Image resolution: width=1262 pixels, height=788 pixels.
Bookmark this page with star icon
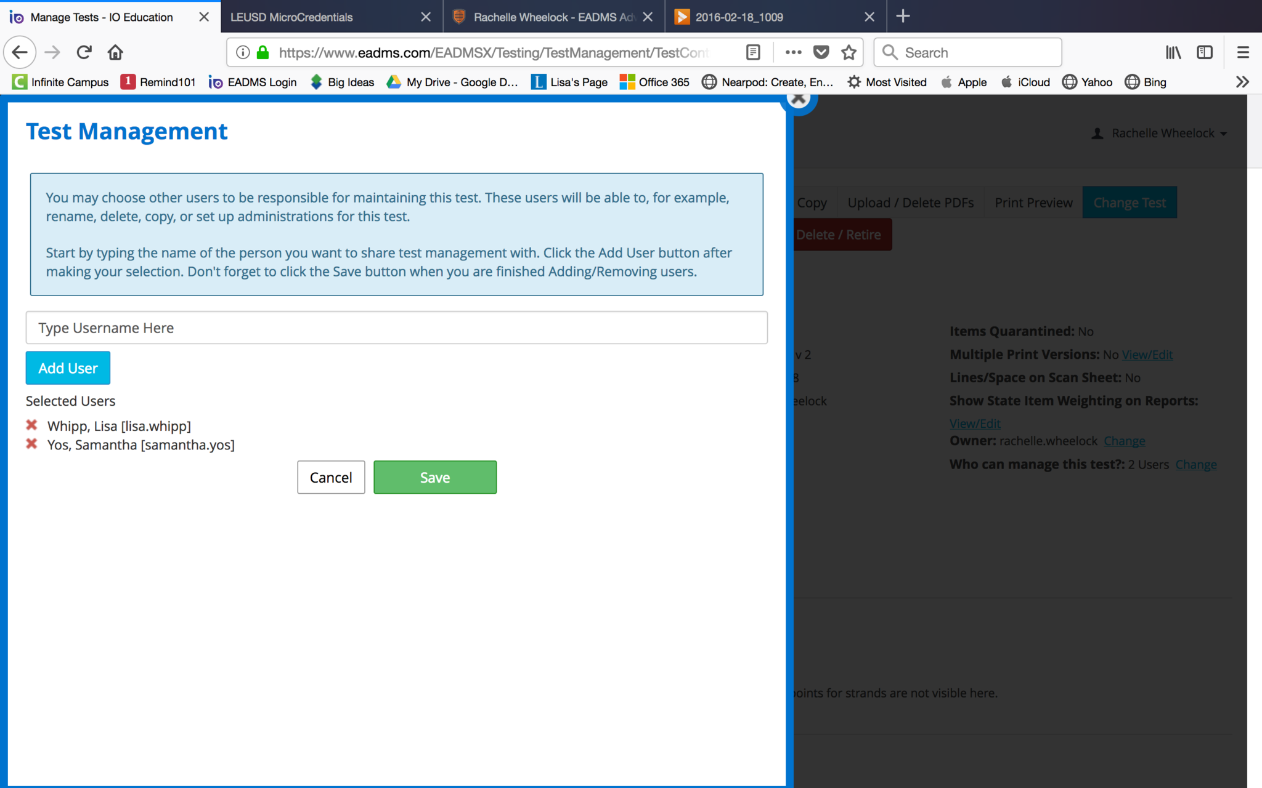849,52
